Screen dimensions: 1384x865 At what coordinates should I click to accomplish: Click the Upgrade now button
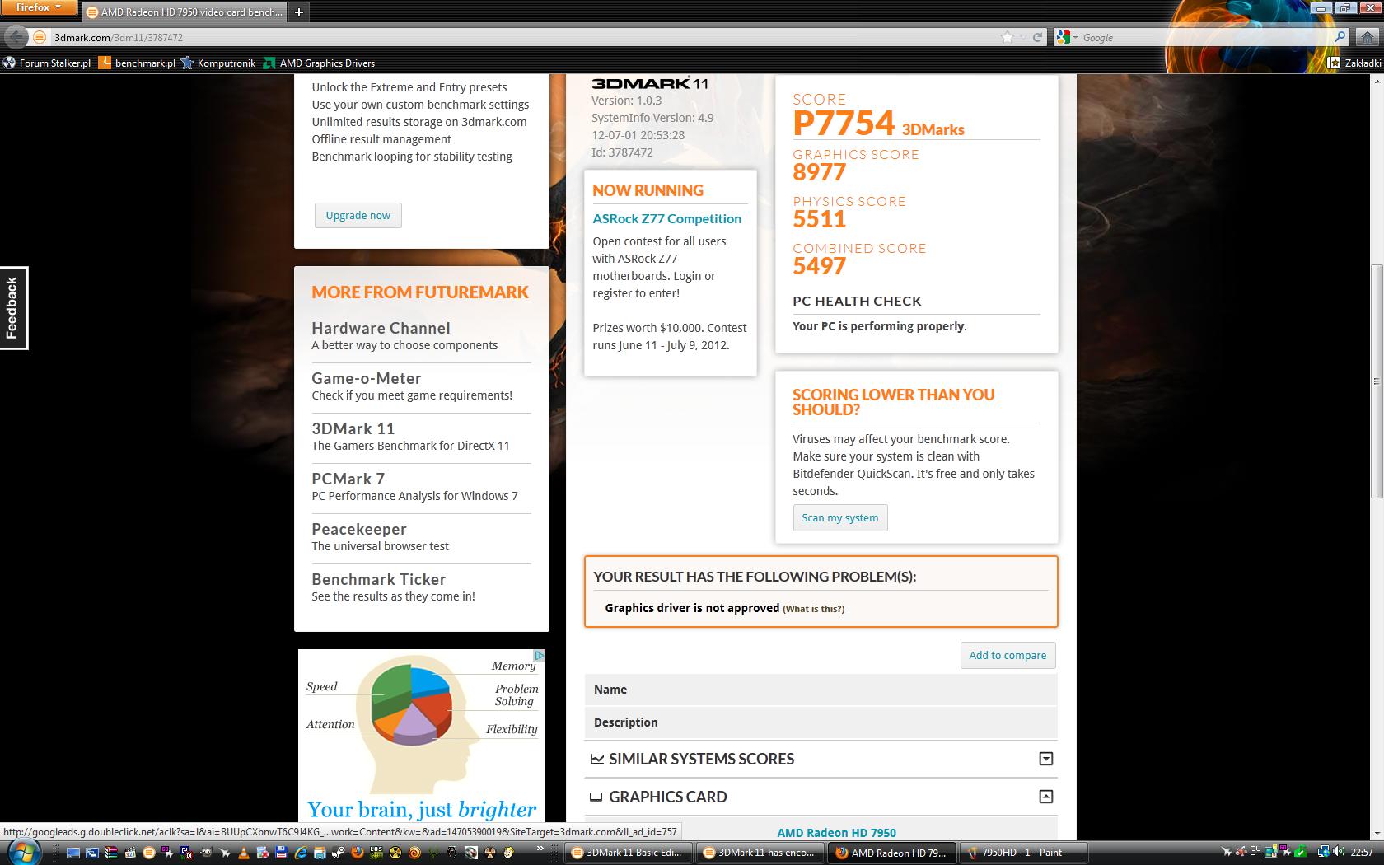[358, 215]
